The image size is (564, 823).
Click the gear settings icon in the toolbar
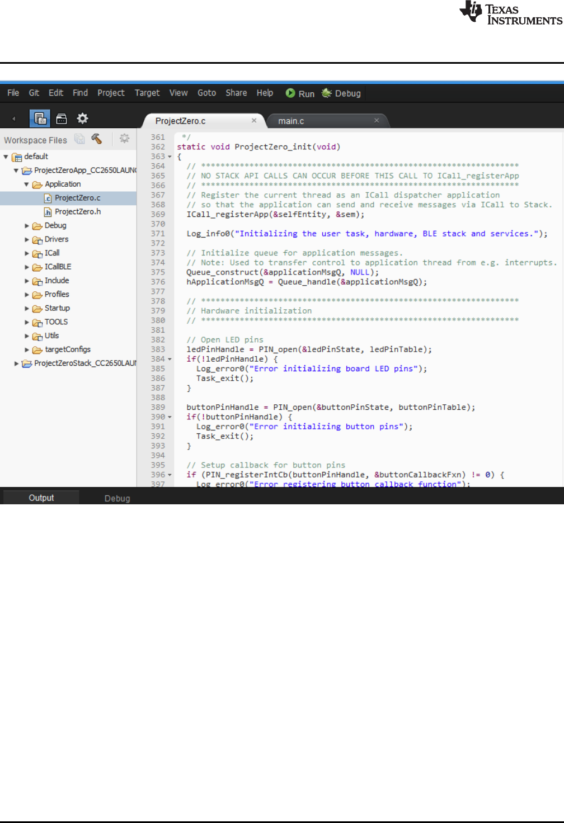click(83, 119)
